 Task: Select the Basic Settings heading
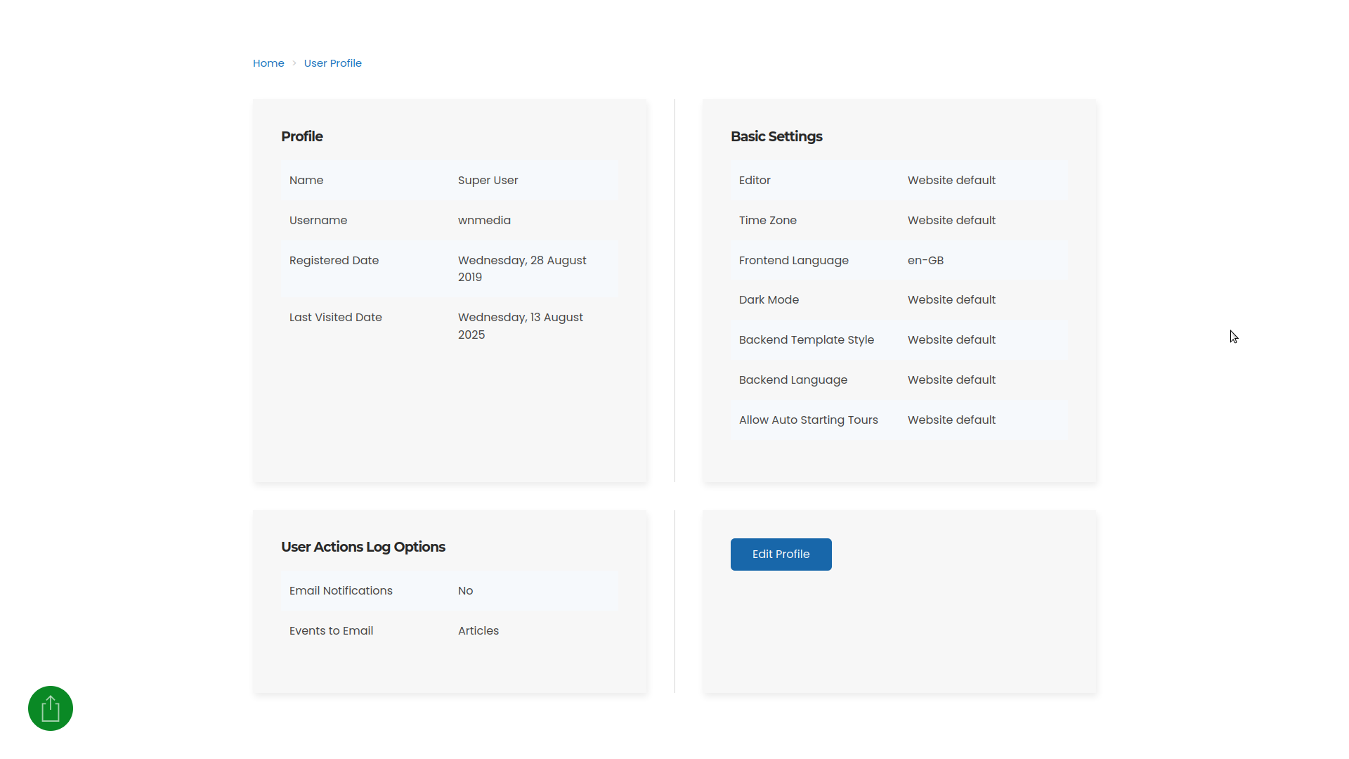[776, 136]
